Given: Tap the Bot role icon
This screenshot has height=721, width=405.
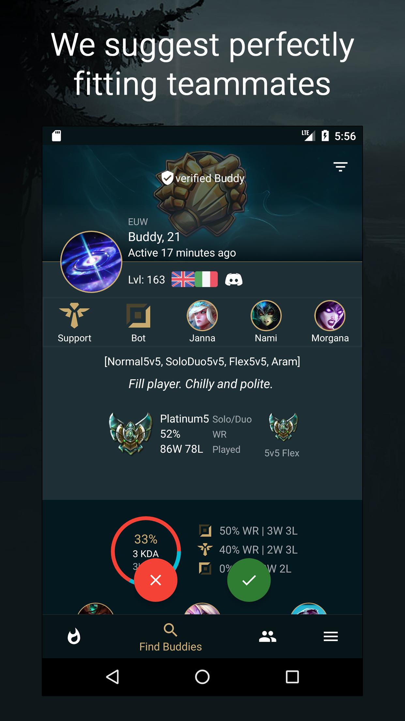Looking at the screenshot, I should [x=138, y=315].
